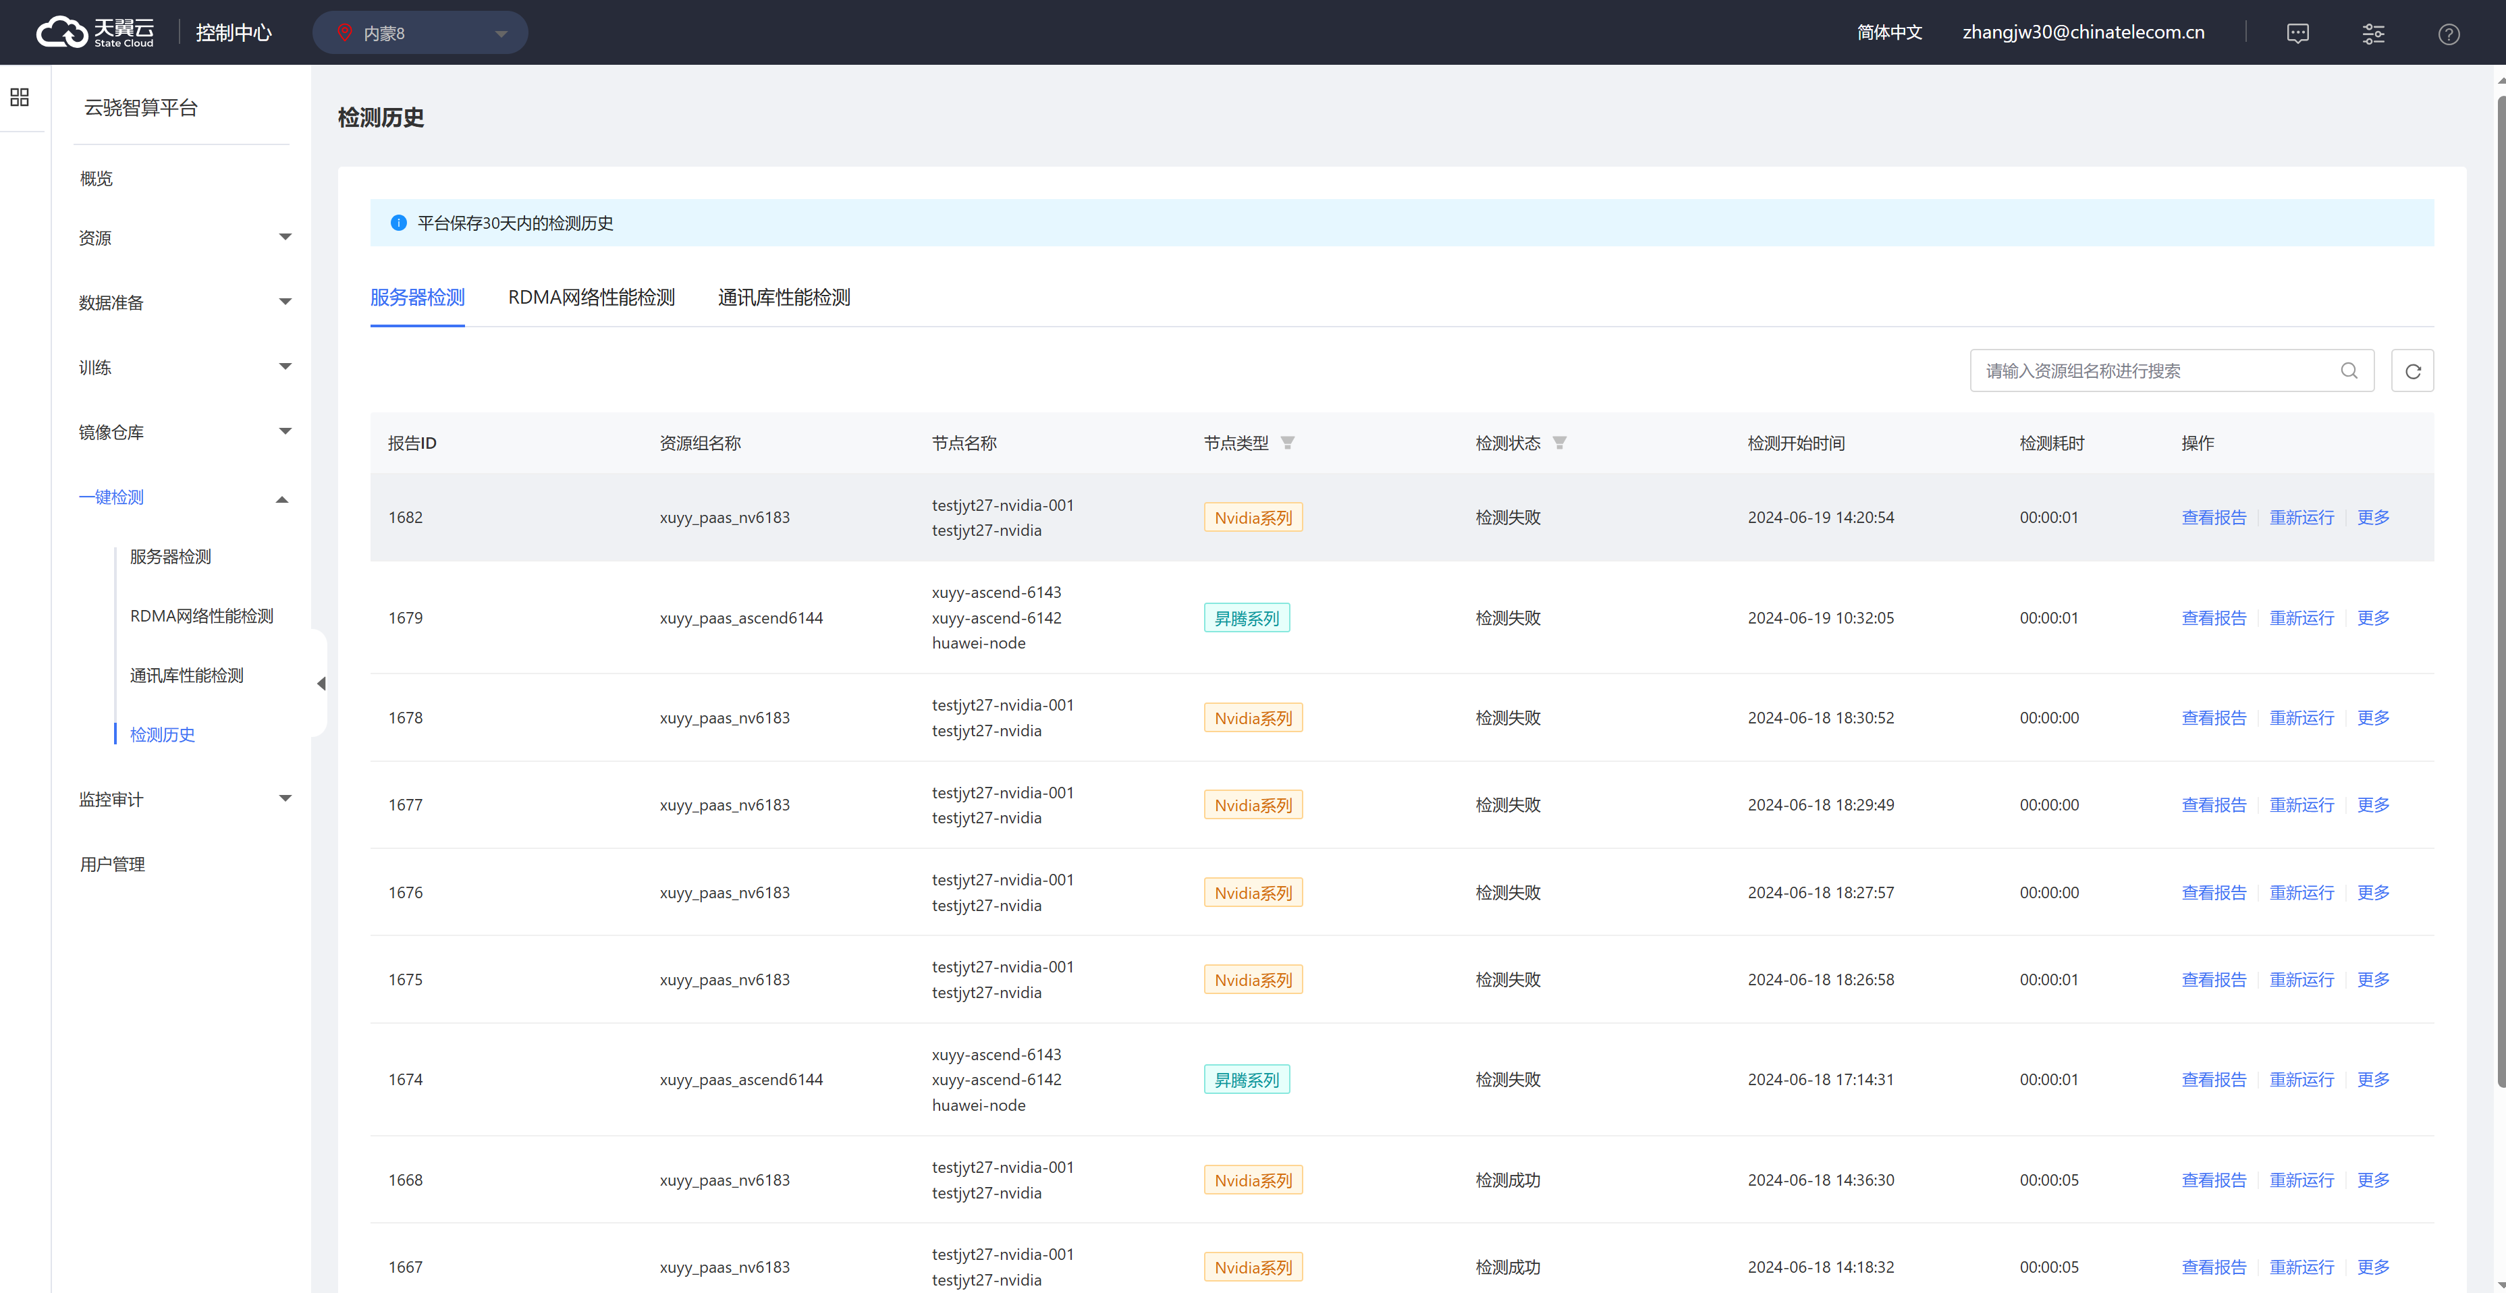Click the Nvidia系列 tag in row 1682
The image size is (2506, 1293).
pyautogui.click(x=1253, y=518)
